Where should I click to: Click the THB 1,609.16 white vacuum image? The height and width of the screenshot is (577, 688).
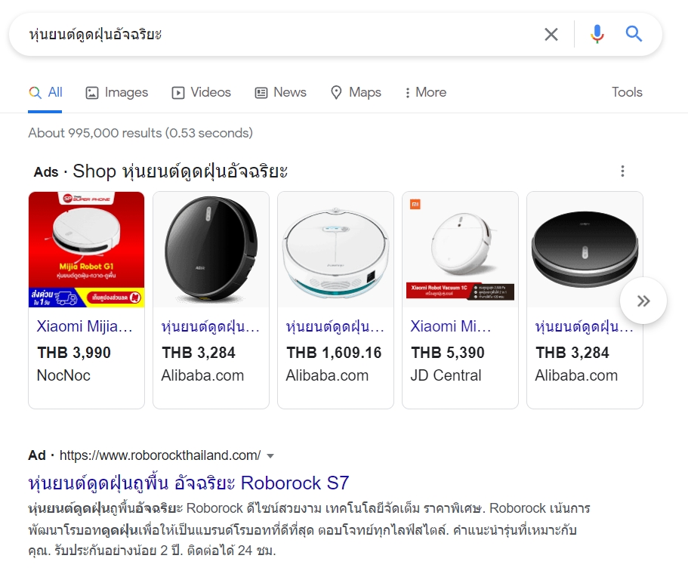(x=335, y=250)
